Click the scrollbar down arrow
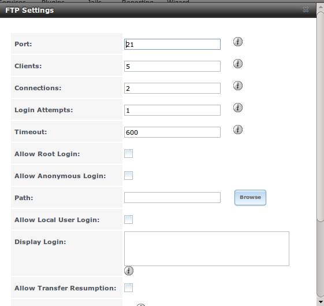The height and width of the screenshot is (306, 324). pos(321,302)
